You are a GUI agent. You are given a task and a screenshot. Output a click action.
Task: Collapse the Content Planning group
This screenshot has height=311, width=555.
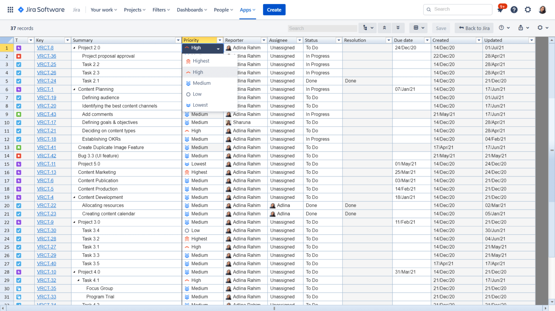pyautogui.click(x=75, y=89)
